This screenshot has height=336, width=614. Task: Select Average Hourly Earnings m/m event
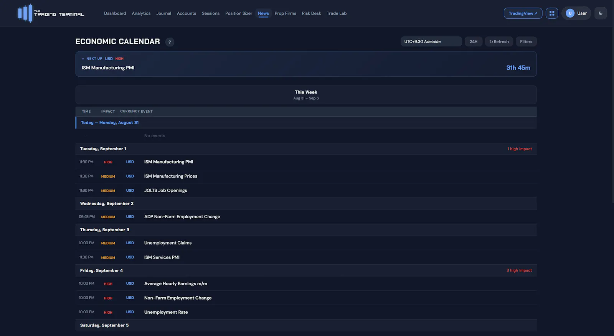pyautogui.click(x=306, y=284)
